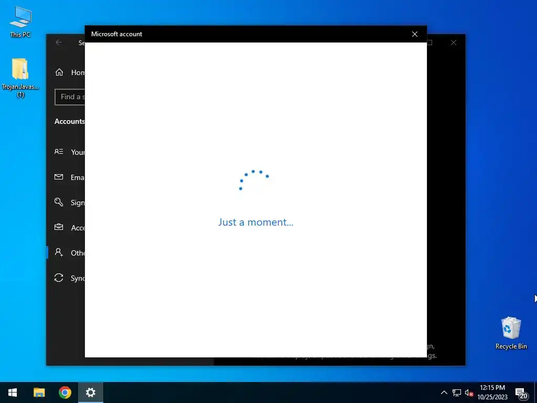Click the Microsoft account title text
537x403 pixels.
point(116,34)
